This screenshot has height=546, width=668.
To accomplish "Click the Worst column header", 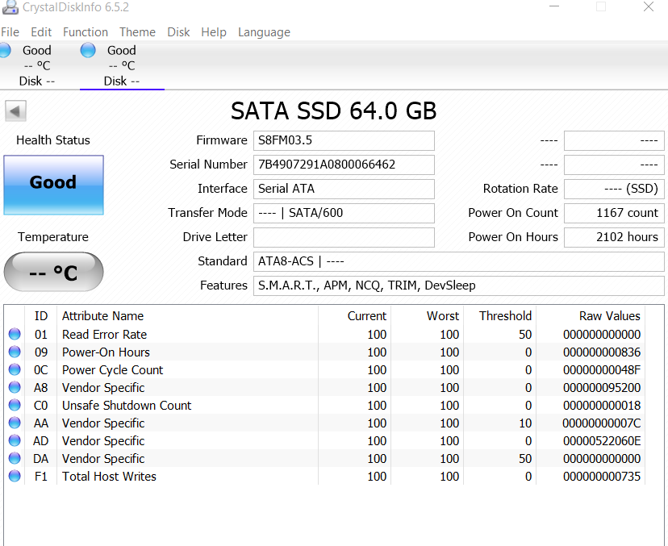I will point(428,316).
